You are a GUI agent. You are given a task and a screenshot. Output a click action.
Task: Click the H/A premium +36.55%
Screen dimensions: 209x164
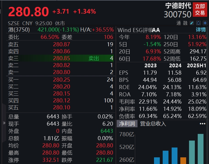coord(103,30)
